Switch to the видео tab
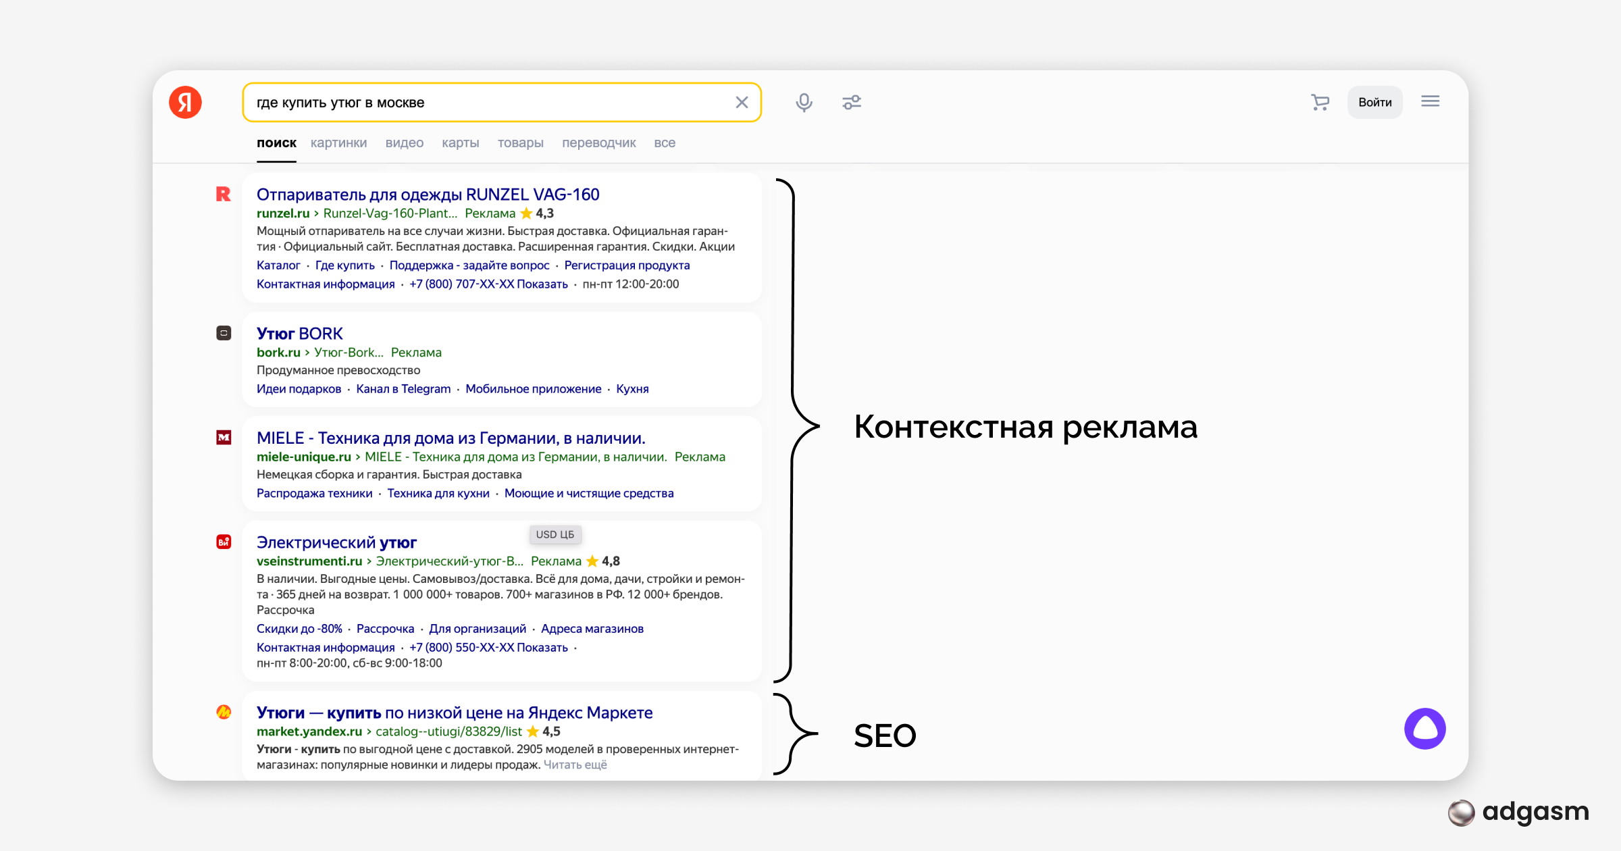The image size is (1621, 851). point(404,143)
